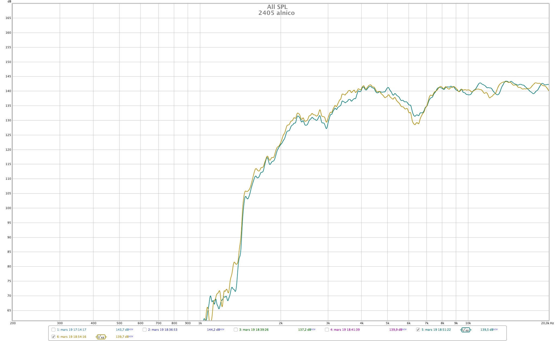The height and width of the screenshot is (341, 555).
Task: Click the 139,7 dB value of trace 6
Action: click(x=122, y=337)
